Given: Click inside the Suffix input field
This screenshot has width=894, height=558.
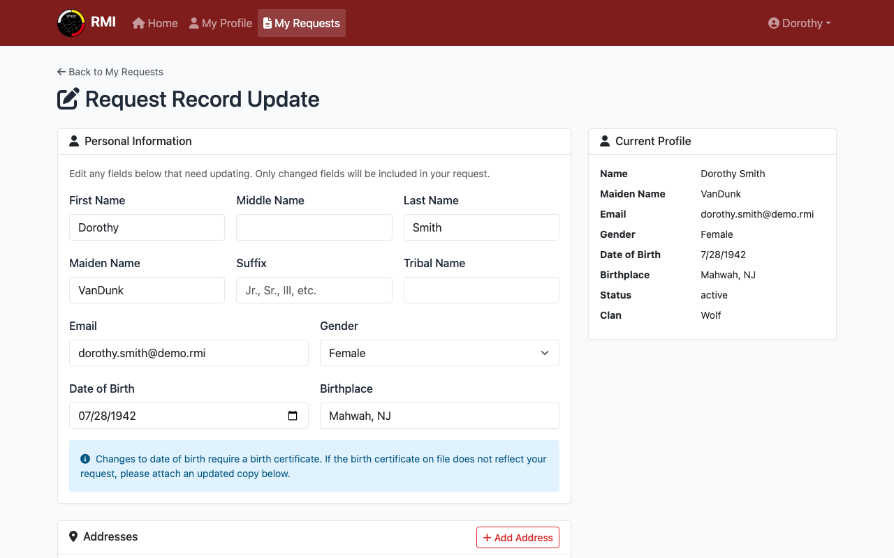Looking at the screenshot, I should (x=314, y=290).
